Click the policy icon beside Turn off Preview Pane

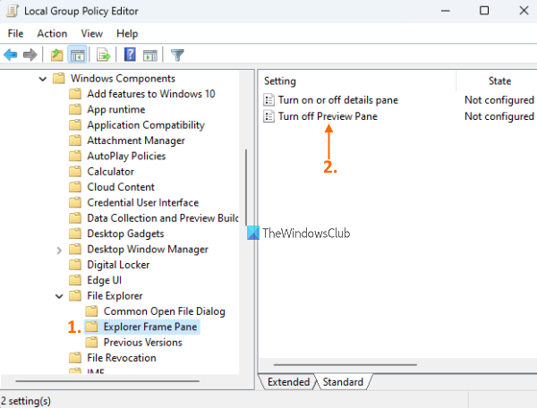coord(268,116)
